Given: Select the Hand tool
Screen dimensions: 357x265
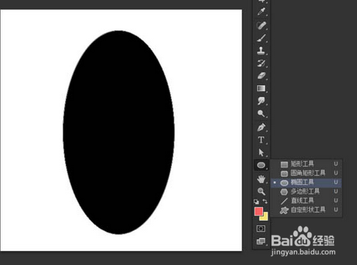Looking at the screenshot, I should 261,179.
